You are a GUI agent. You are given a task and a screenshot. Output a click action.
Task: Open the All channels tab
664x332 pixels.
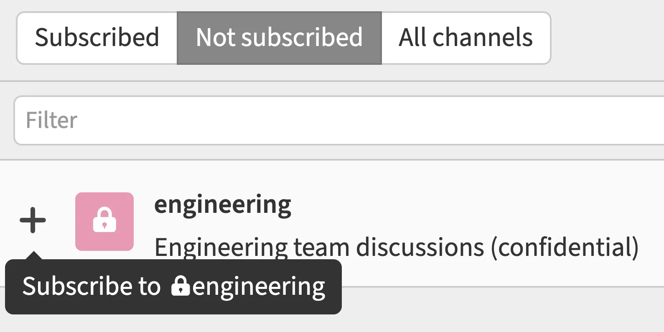tap(466, 38)
